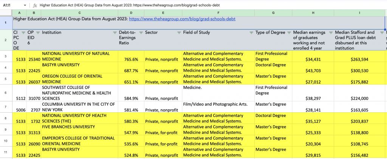The width and height of the screenshot is (387, 159).
Task: Select row 6 header
Action: coord(6,93)
